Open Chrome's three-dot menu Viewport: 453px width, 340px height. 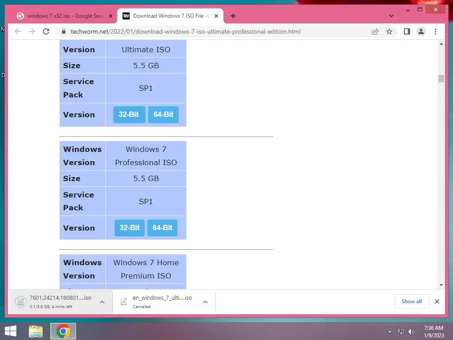[x=435, y=31]
